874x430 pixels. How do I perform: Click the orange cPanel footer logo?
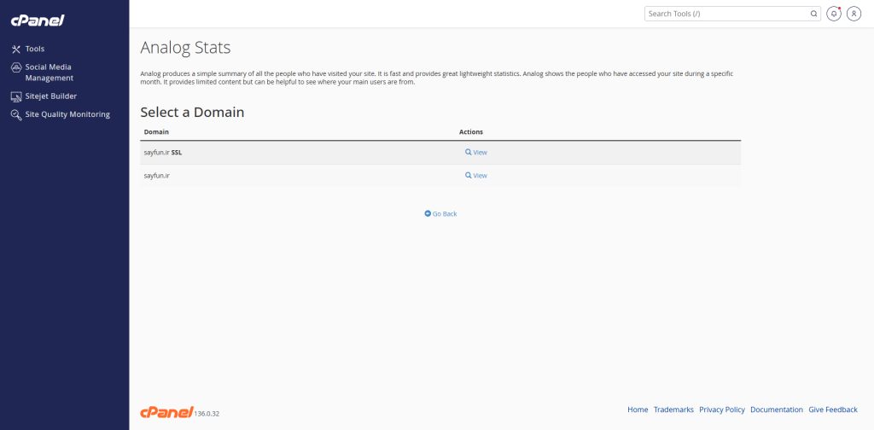pyautogui.click(x=166, y=412)
